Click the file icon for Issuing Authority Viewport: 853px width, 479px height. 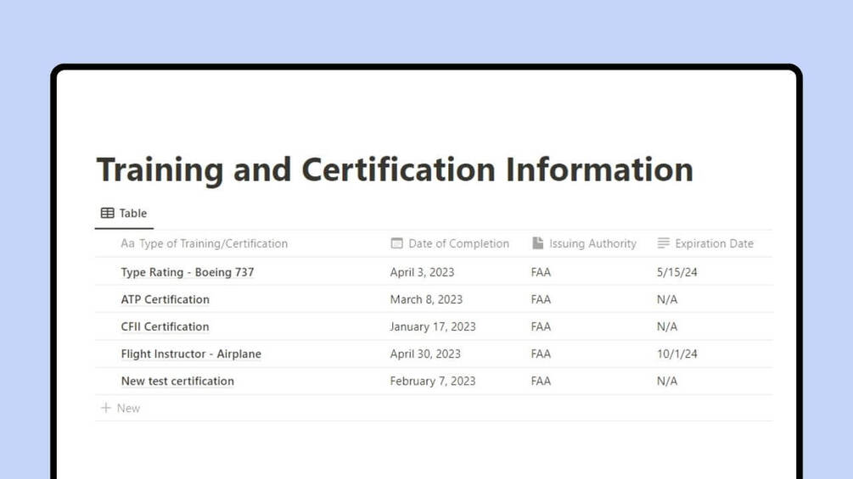point(537,243)
